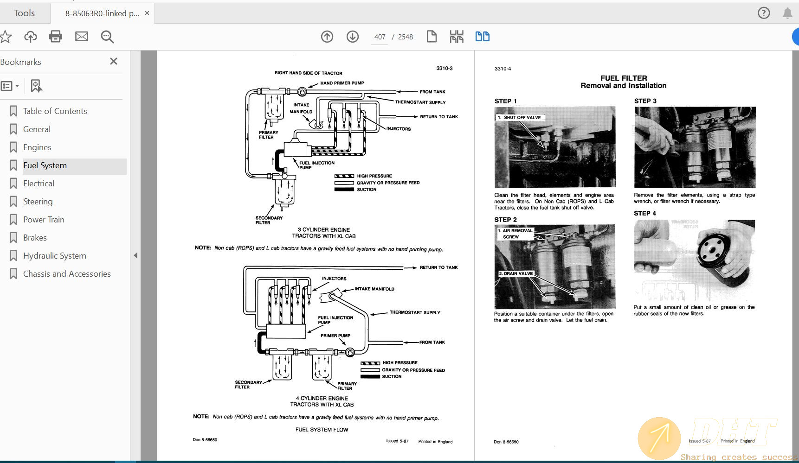Switch to single page view

[x=432, y=37]
